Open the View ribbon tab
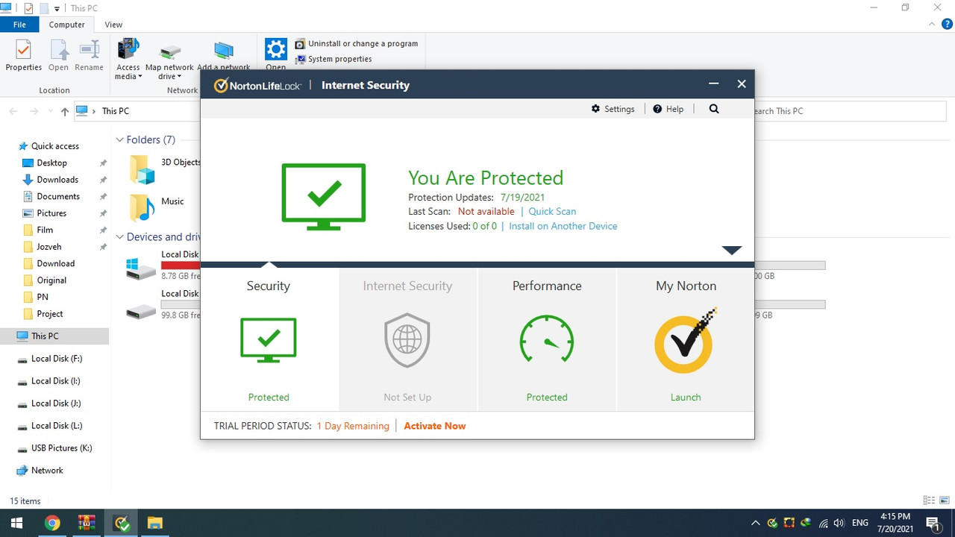 pyautogui.click(x=113, y=25)
